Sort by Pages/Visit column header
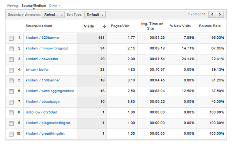234x144 pixels. pos(120,26)
